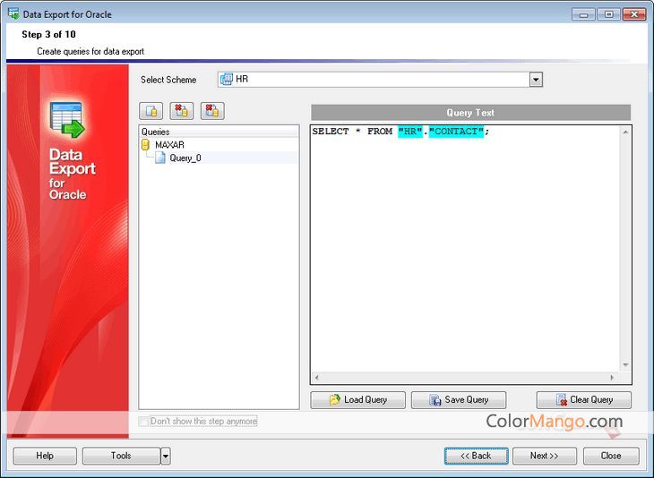
Task: Click the HR scheme combo box field
Action: pos(380,80)
